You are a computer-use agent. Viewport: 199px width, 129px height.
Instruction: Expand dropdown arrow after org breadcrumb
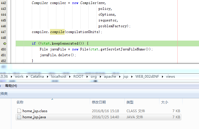(101, 77)
